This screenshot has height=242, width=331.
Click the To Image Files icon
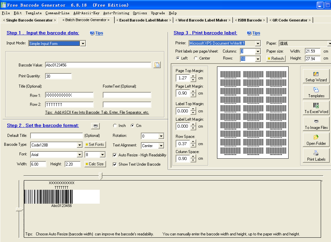316,124
